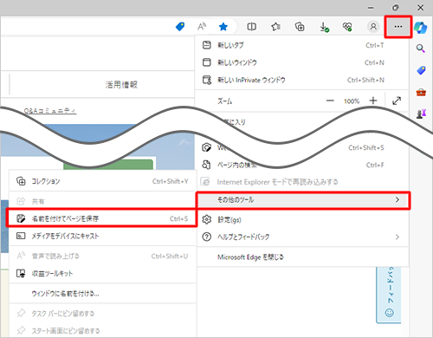433x338 pixels.
Task: Click Web capture menu item with Ctrl+Shift+S
Action: (301, 147)
